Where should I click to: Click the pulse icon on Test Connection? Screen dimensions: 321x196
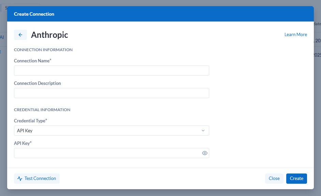[x=20, y=179]
